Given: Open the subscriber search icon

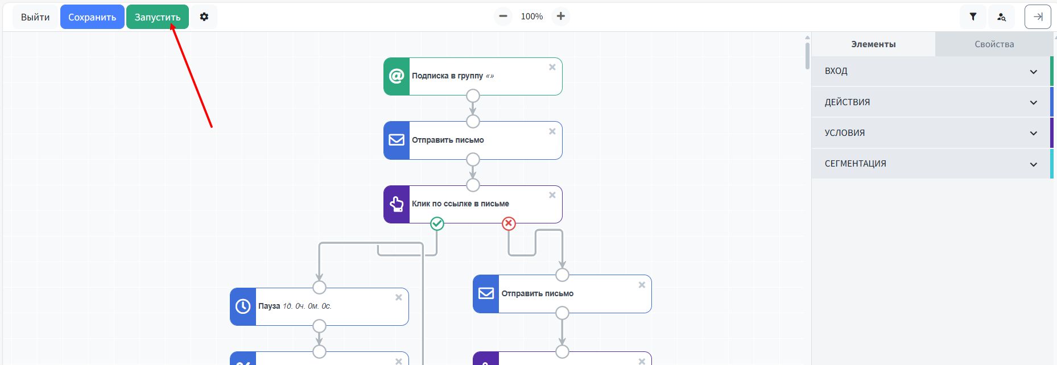Looking at the screenshot, I should point(1002,17).
